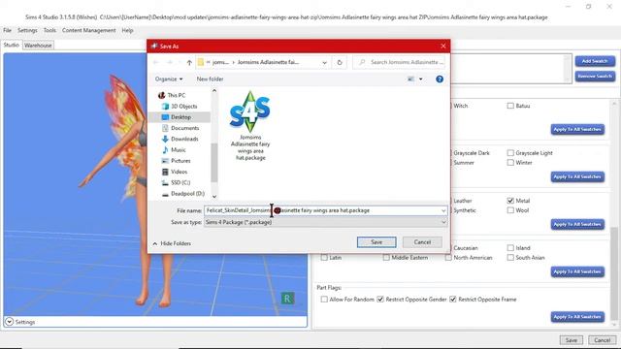Image resolution: width=621 pixels, height=349 pixels.
Task: Open the Content Management menu
Action: click(x=88, y=30)
